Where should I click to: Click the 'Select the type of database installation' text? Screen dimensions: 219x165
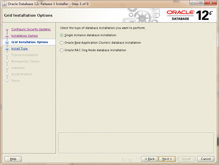coord(103,28)
